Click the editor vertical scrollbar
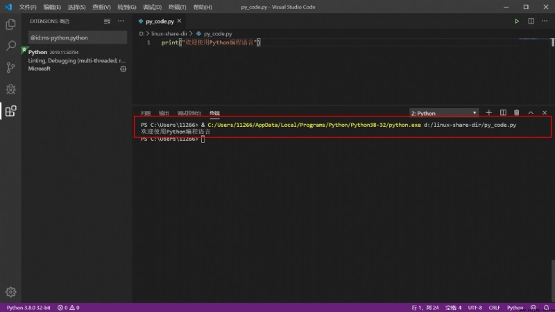The width and height of the screenshot is (555, 312). coord(552,42)
